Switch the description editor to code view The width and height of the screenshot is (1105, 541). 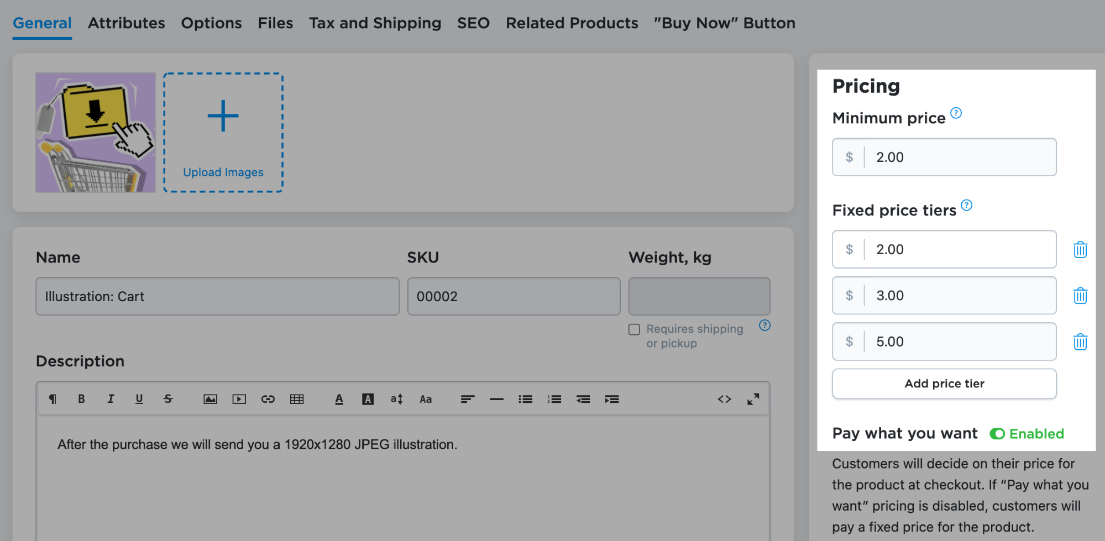pos(724,399)
